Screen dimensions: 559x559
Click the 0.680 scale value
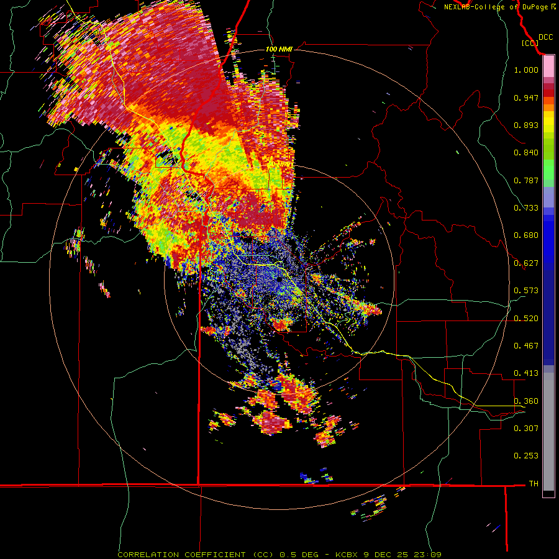(526, 235)
